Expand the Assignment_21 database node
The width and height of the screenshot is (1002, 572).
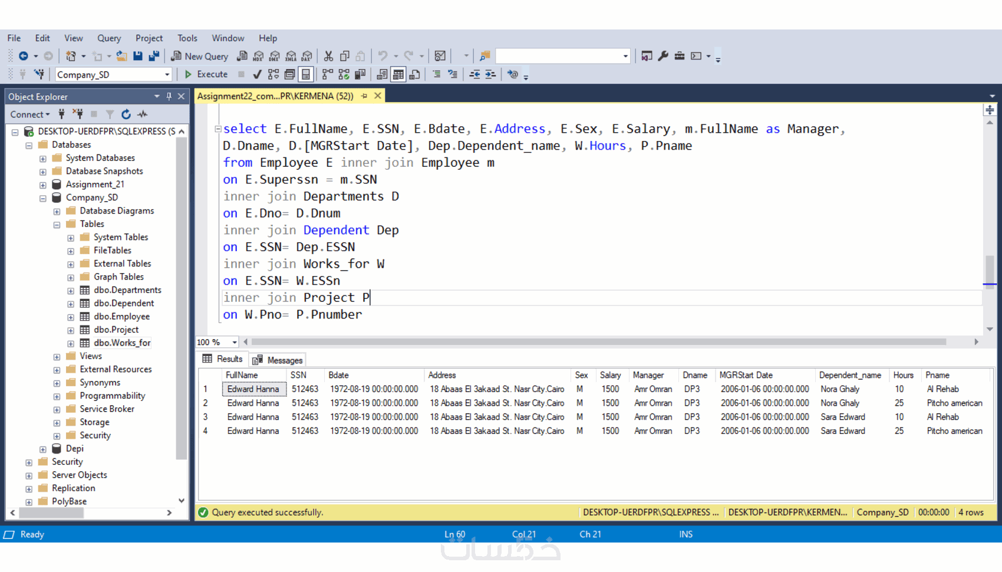[43, 185]
